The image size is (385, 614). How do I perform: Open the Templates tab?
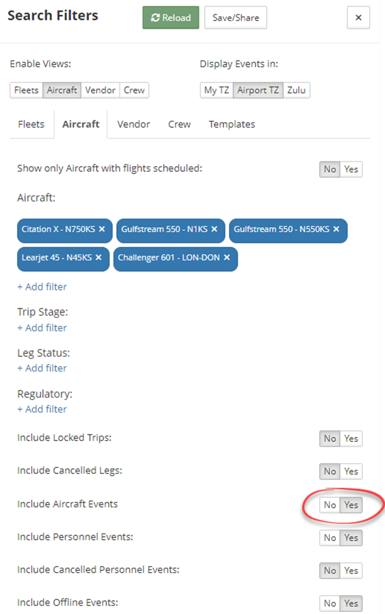coord(232,124)
